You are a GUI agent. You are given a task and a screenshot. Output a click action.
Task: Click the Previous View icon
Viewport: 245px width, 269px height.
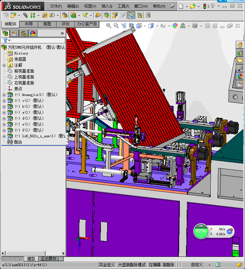tap(124, 26)
